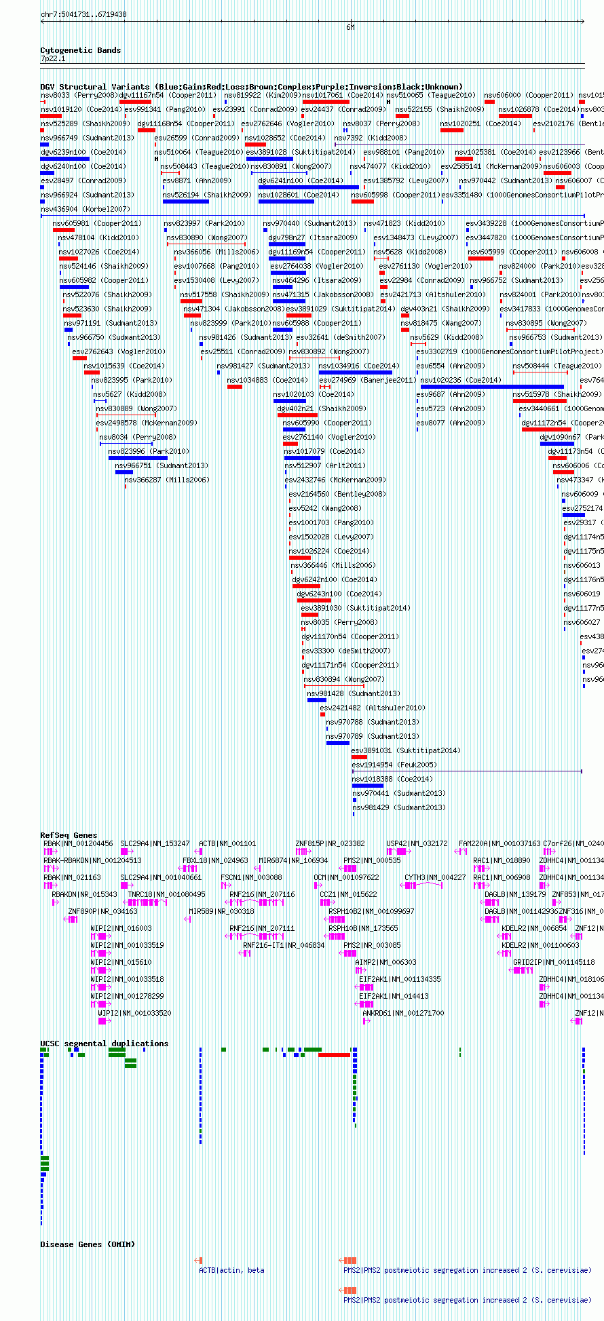Viewport: 604px width, 1321px height.
Task: Select gene GRID2IP|NM_001145118
Action: pos(554,962)
